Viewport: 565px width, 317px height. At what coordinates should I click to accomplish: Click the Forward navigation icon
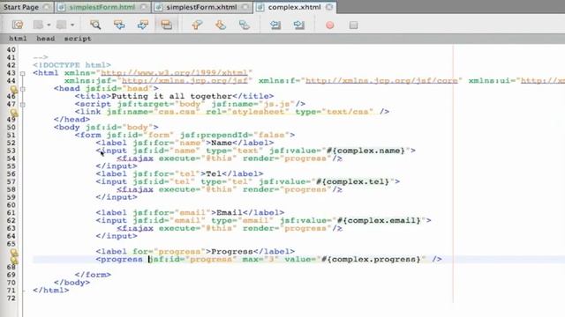click(x=62, y=25)
